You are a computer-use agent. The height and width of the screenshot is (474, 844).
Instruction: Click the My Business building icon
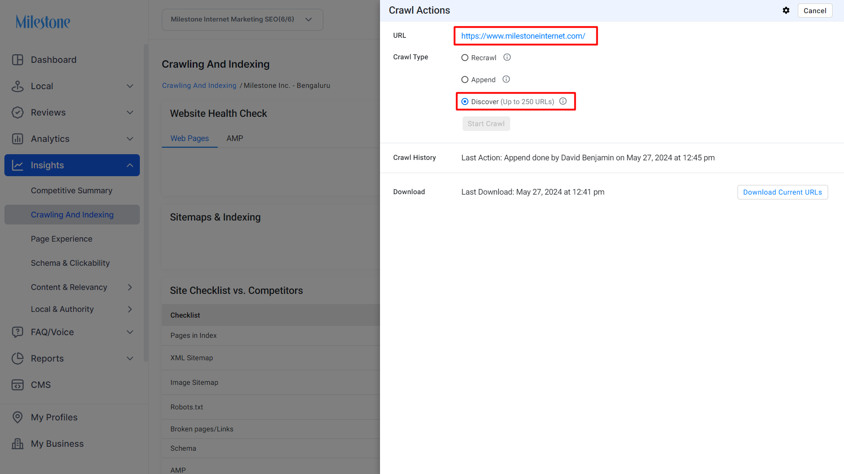(x=18, y=444)
